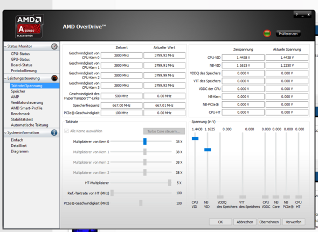Open Ventilatorsteuerung page
This screenshot has width=318, height=232.
tap(27, 102)
